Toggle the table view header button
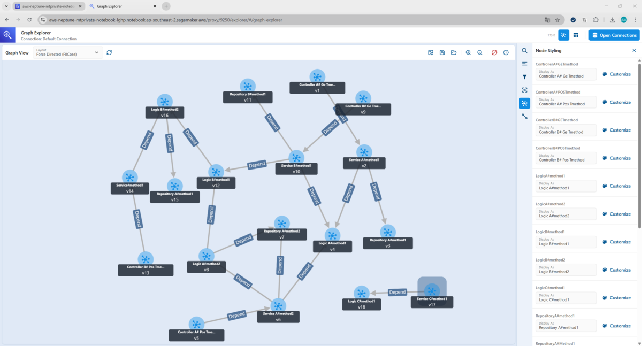The height and width of the screenshot is (346, 642). click(x=576, y=35)
